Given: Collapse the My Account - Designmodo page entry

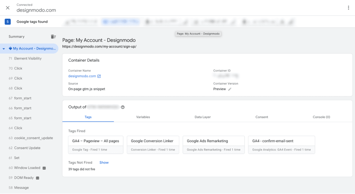Looking at the screenshot, I should click(x=4, y=49).
